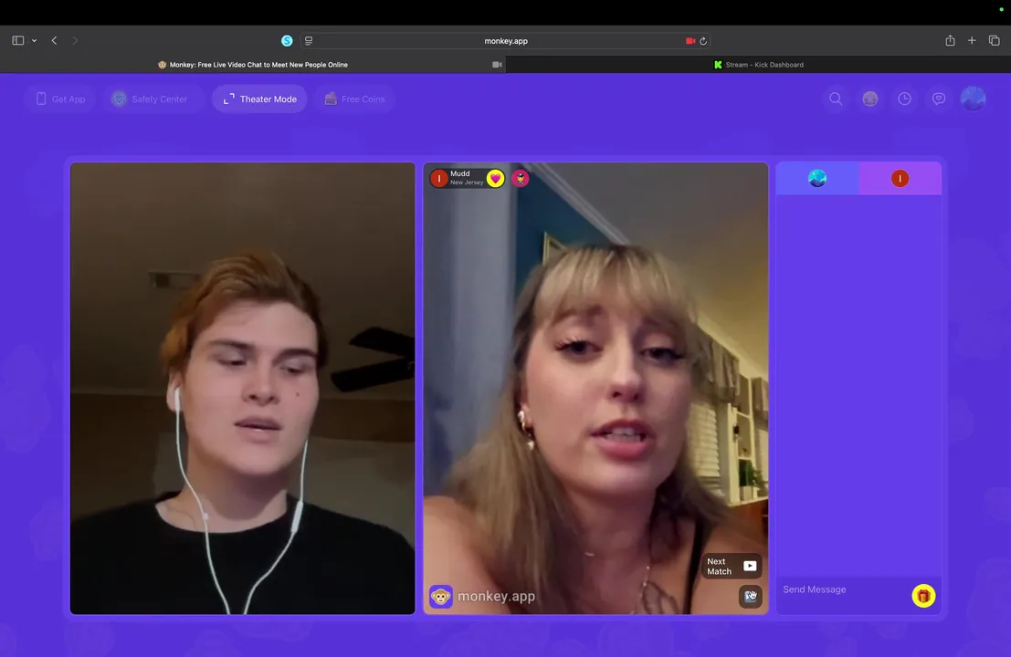
Task: Go forward with the browser forward arrow
Action: [x=75, y=40]
